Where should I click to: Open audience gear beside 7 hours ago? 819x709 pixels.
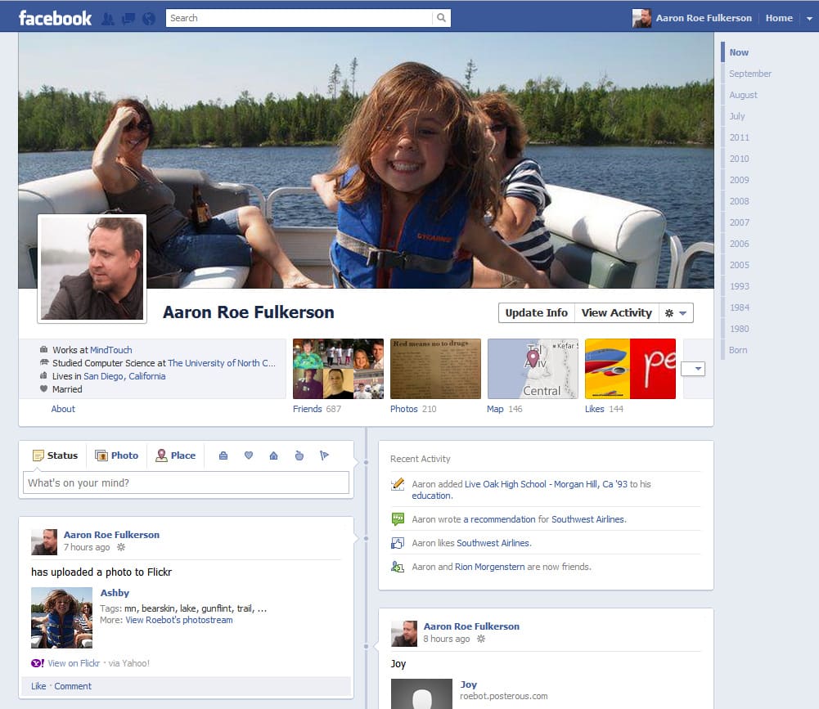tap(121, 547)
